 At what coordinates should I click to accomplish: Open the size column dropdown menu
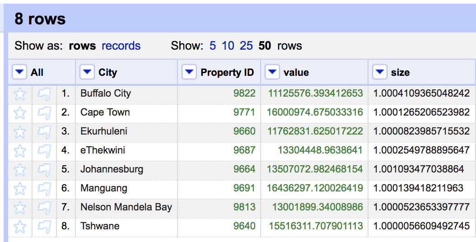[x=380, y=72]
